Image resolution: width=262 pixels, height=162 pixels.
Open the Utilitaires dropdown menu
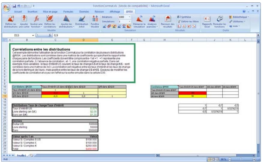coord(239,22)
